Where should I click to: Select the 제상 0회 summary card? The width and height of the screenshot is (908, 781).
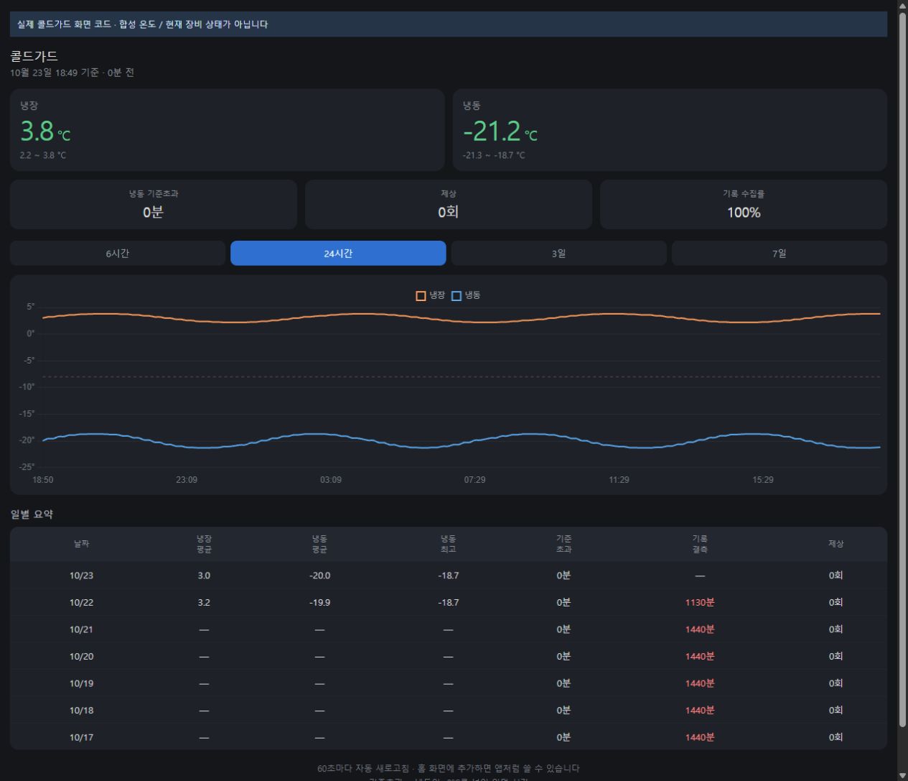point(449,204)
